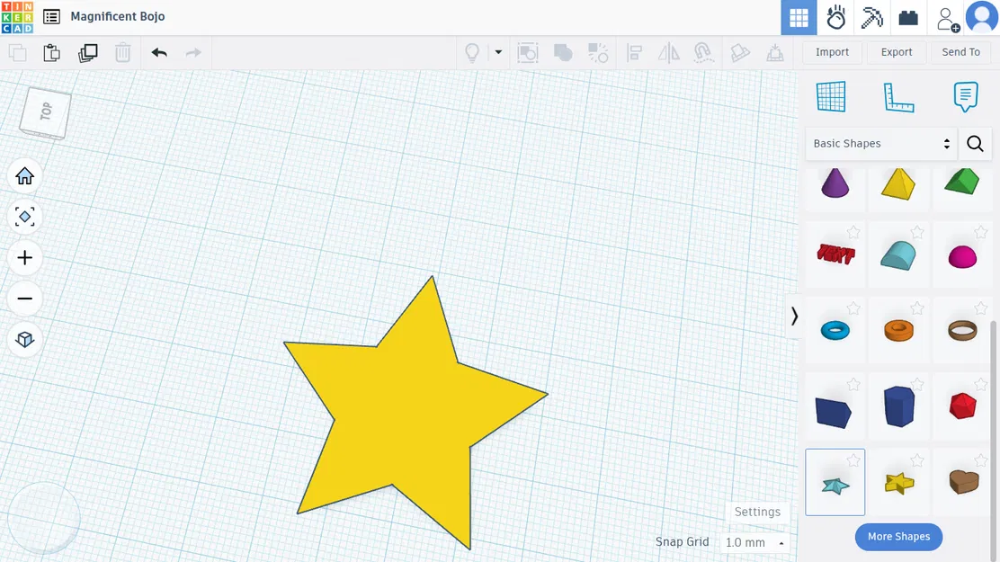Toggle visibility with the lightbulb icon
The image size is (1000, 562).
[471, 52]
